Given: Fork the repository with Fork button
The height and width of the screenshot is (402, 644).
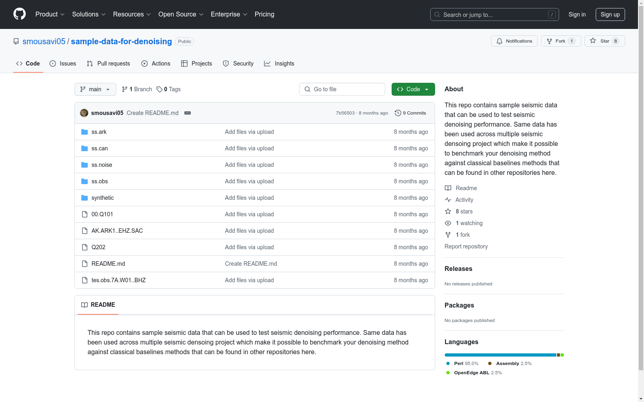Looking at the screenshot, I should (x=561, y=41).
